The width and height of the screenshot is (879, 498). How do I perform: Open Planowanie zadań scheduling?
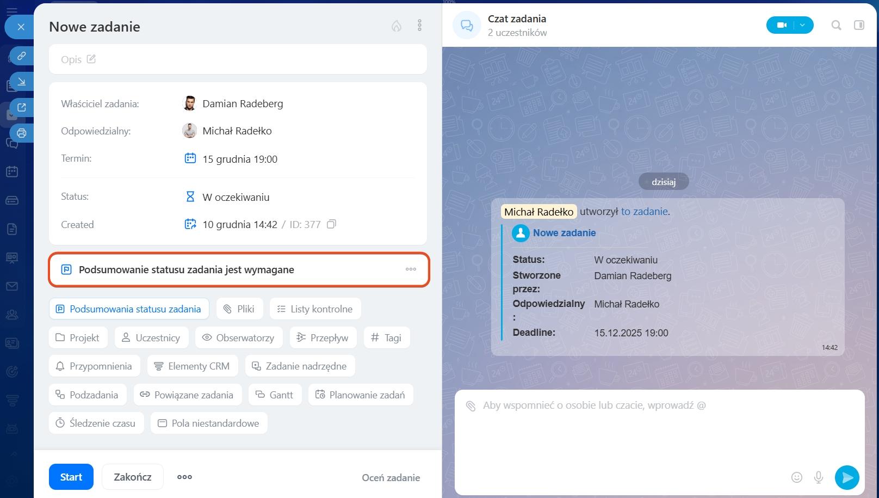361,395
